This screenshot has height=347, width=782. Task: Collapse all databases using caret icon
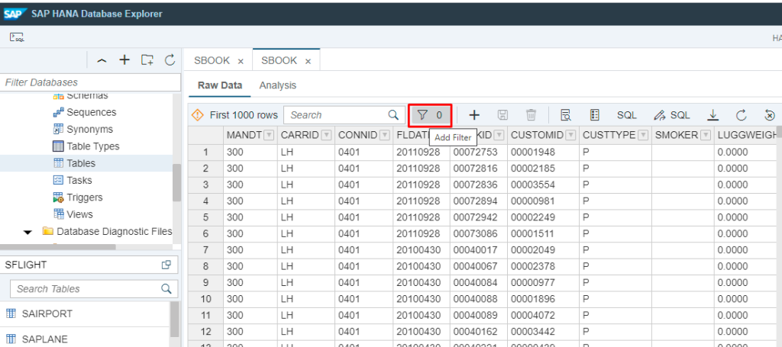click(x=102, y=61)
